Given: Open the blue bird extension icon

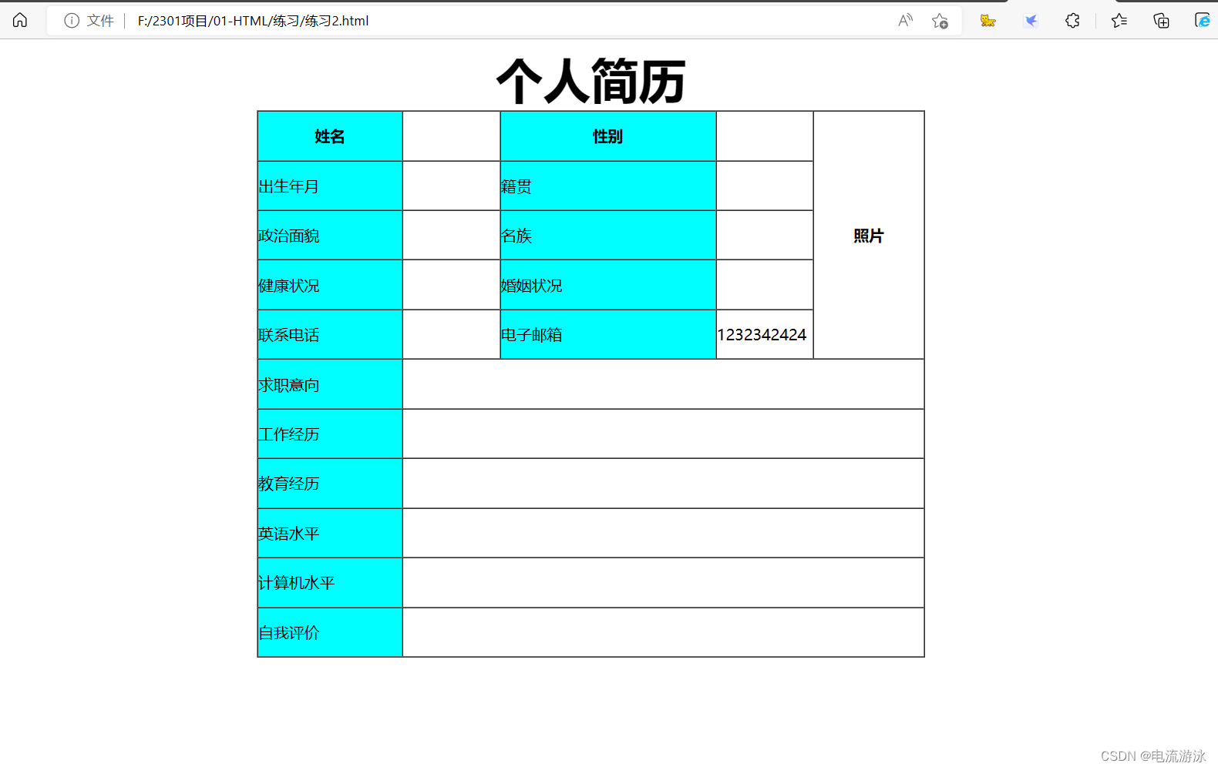Looking at the screenshot, I should (x=1031, y=21).
